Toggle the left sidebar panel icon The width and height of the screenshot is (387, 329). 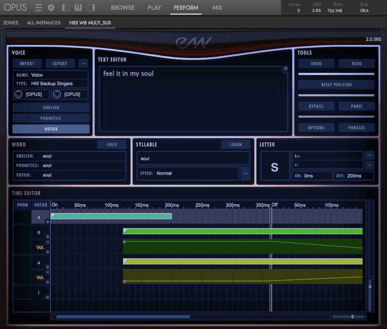click(x=66, y=8)
